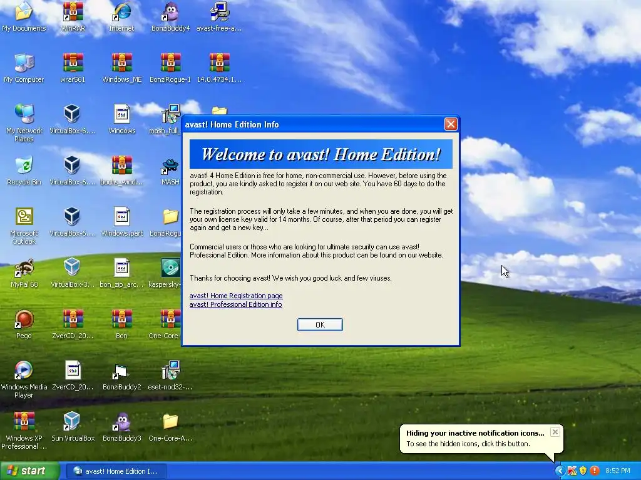Select Windows_ME archive icon

122,67
